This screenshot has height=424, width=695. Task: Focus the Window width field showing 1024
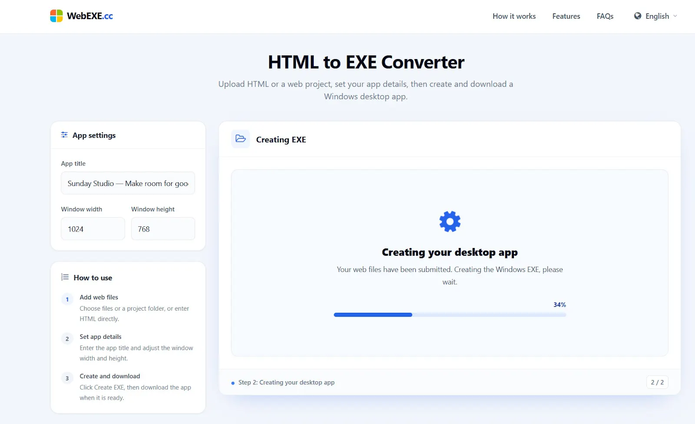tap(93, 229)
